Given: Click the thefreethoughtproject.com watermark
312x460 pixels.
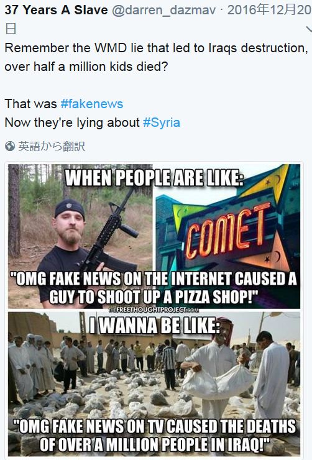Looking at the screenshot, I should tap(154, 310).
